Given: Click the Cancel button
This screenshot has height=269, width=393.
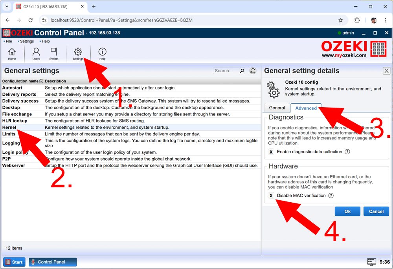Looking at the screenshot, I should (376, 211).
